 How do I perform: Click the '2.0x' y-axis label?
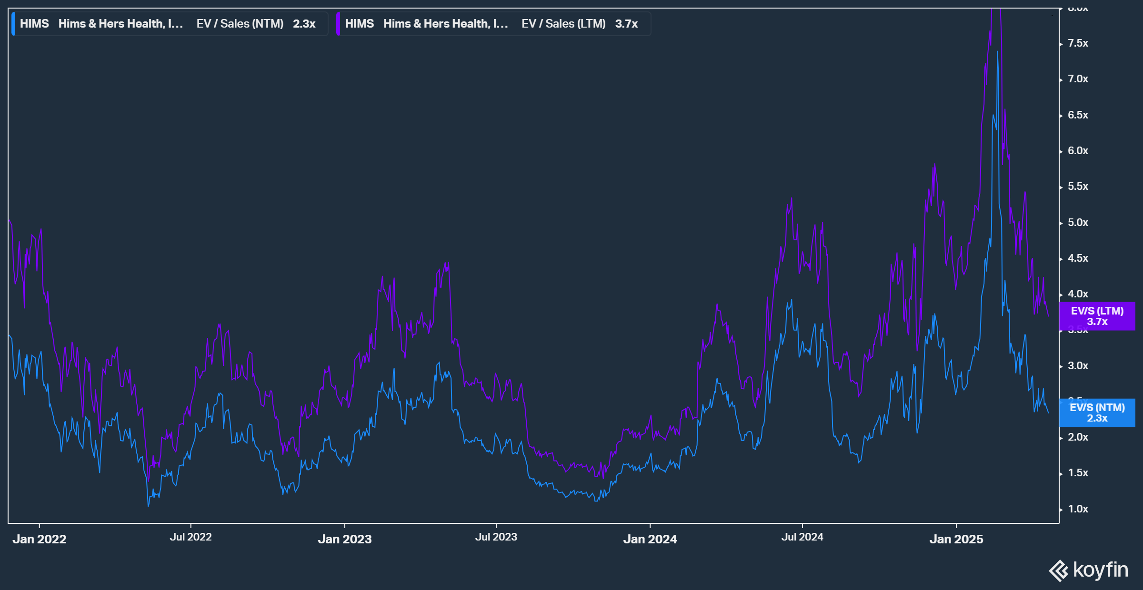[1078, 437]
